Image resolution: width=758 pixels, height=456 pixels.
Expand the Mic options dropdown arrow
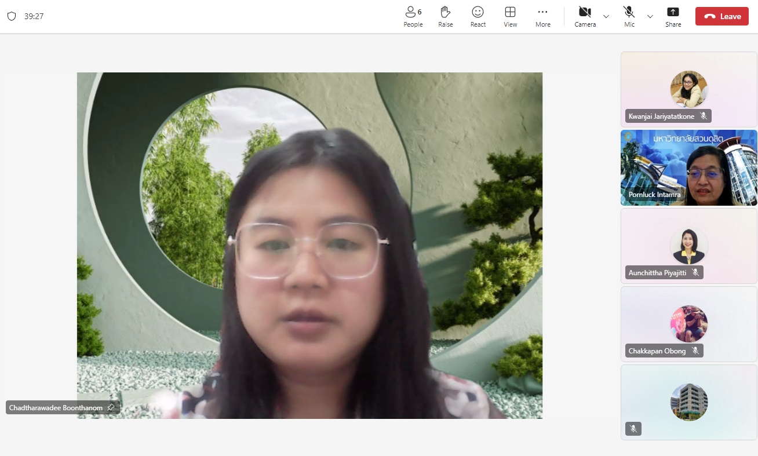pos(650,16)
